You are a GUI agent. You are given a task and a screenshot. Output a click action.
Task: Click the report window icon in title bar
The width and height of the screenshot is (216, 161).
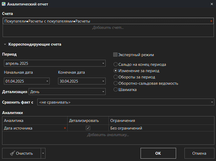coord(3,4)
